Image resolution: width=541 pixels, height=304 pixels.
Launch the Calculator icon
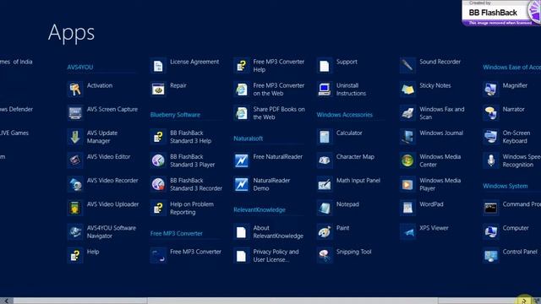point(325,137)
